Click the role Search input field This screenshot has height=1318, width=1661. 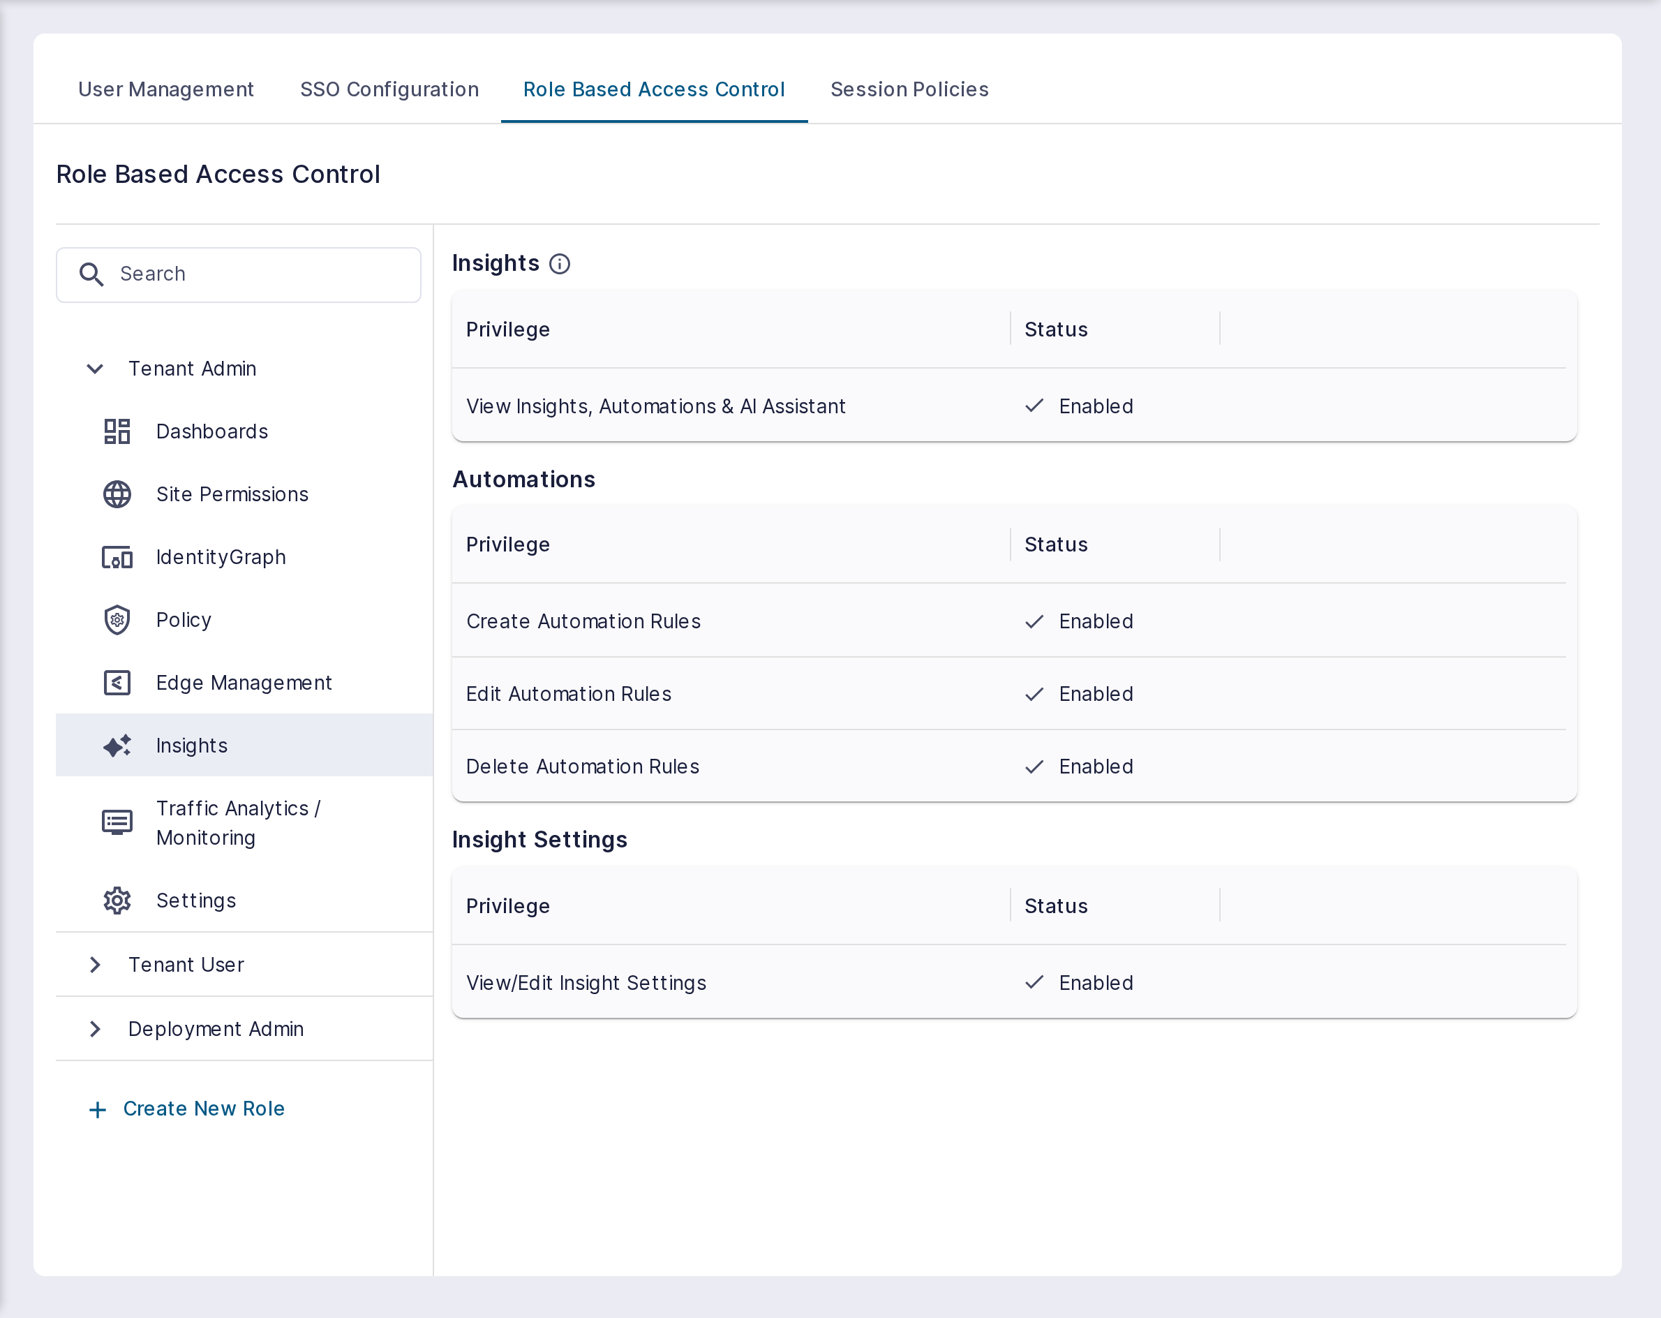pos(239,274)
